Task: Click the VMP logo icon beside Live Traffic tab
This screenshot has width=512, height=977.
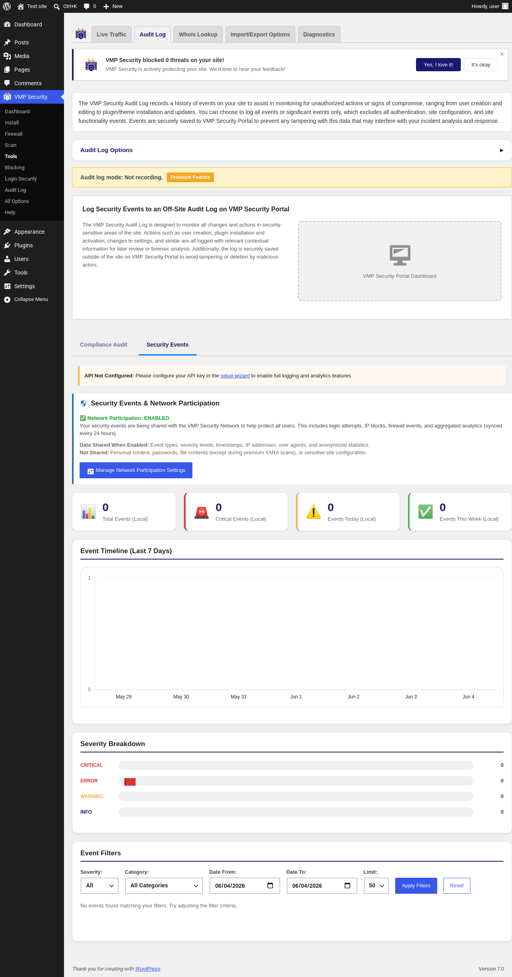Action: pos(81,34)
